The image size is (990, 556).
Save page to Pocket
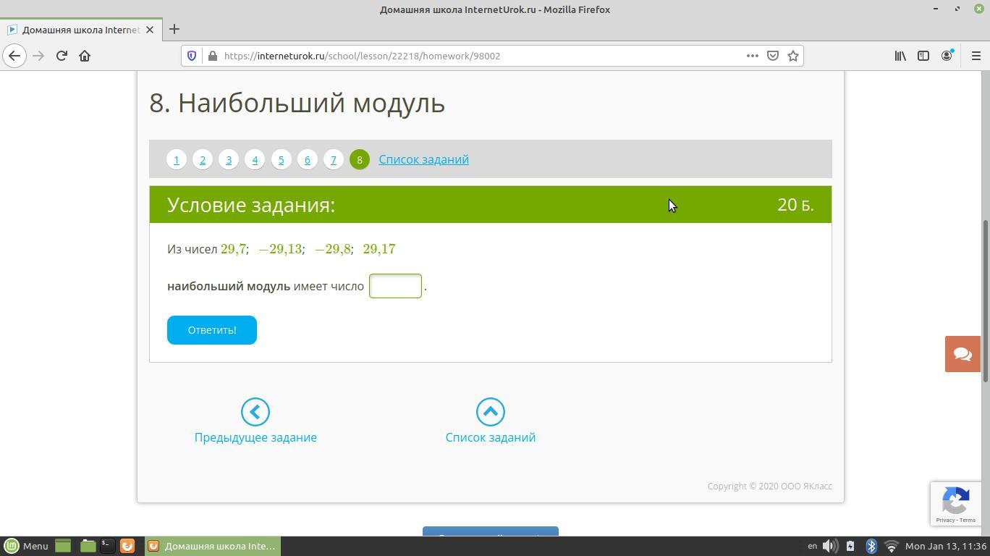click(x=773, y=56)
